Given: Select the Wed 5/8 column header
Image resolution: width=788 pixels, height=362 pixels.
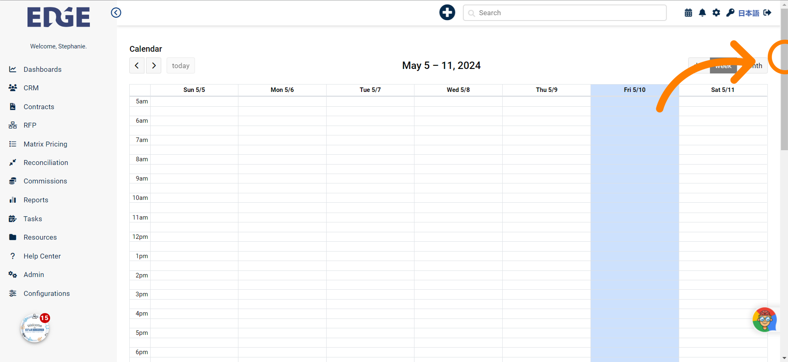Looking at the screenshot, I should (x=458, y=90).
